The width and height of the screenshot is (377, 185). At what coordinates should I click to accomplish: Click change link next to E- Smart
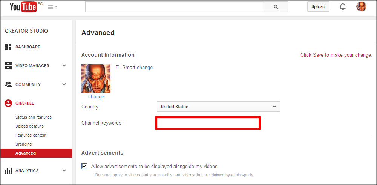click(145, 68)
